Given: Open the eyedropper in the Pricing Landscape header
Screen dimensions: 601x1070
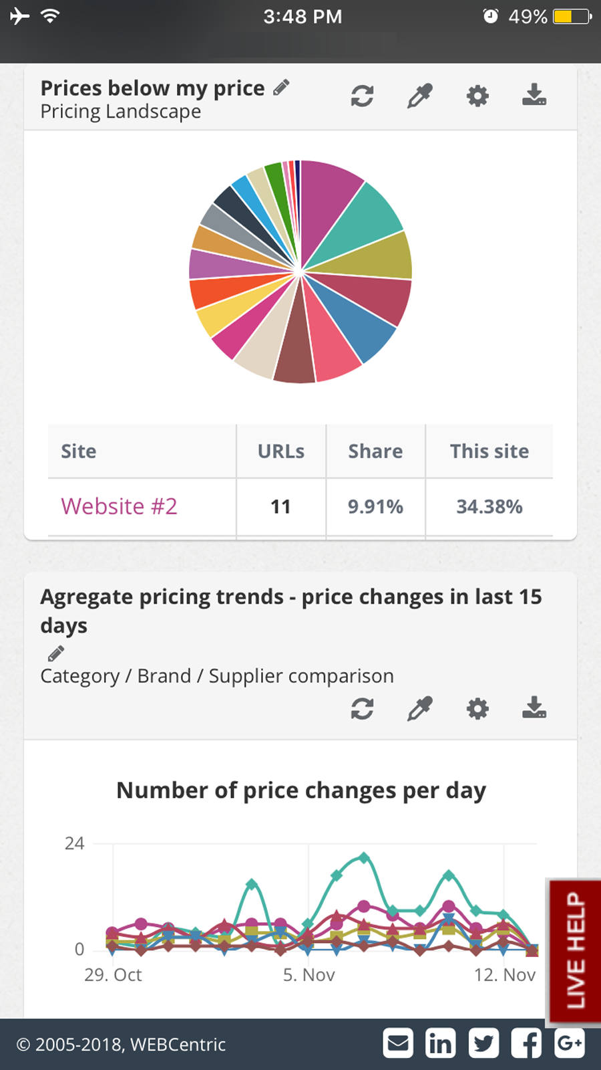Looking at the screenshot, I should pyautogui.click(x=420, y=96).
